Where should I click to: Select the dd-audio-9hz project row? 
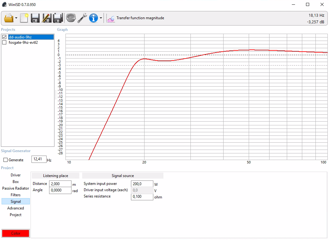tap(31, 37)
